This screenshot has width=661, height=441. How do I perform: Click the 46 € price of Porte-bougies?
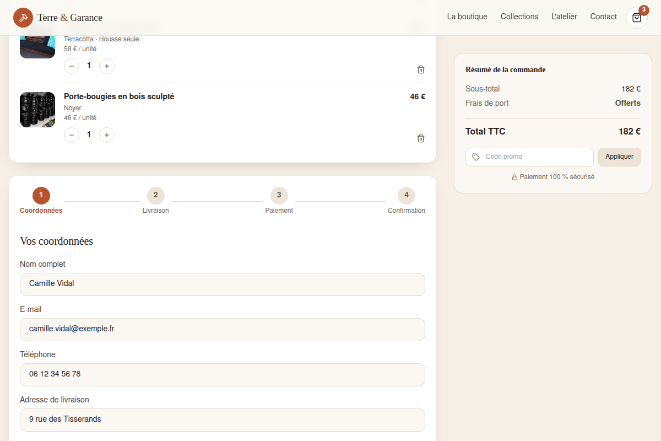(x=418, y=96)
